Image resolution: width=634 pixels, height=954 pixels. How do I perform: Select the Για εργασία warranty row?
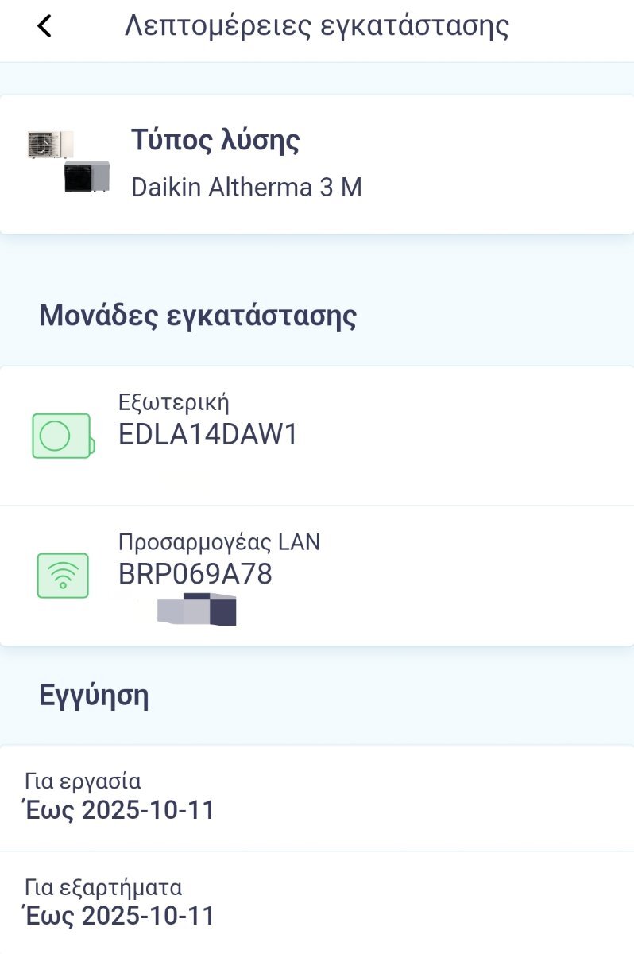pos(317,798)
